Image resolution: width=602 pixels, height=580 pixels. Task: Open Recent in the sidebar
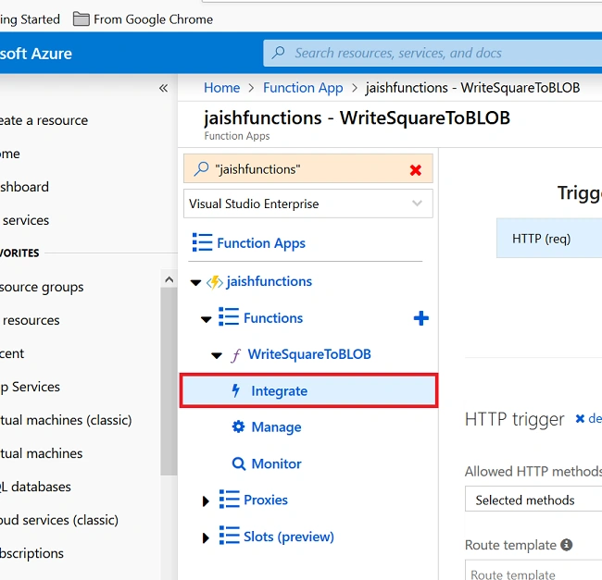tap(12, 353)
